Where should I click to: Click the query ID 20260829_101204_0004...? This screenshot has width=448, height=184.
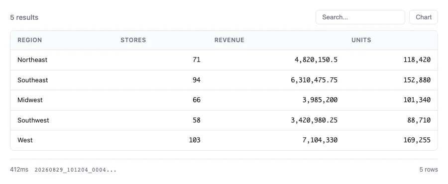tap(76, 170)
